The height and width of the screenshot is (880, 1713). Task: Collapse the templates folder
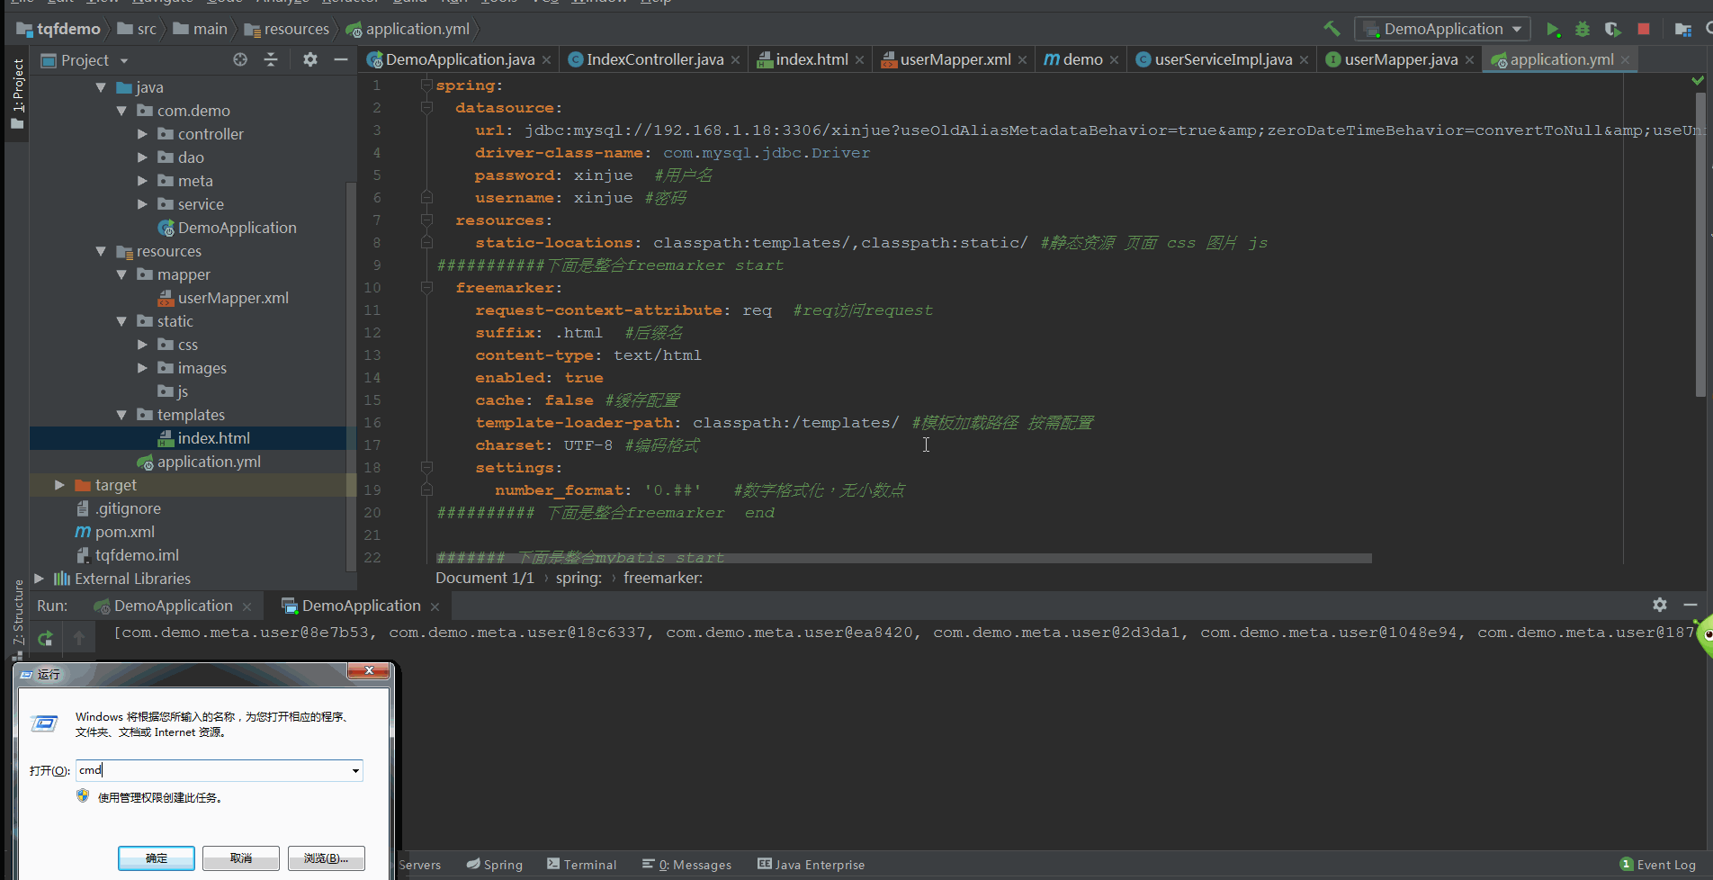pos(121,415)
